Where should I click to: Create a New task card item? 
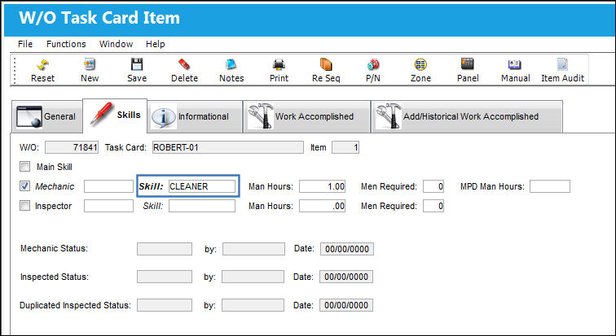coord(90,70)
